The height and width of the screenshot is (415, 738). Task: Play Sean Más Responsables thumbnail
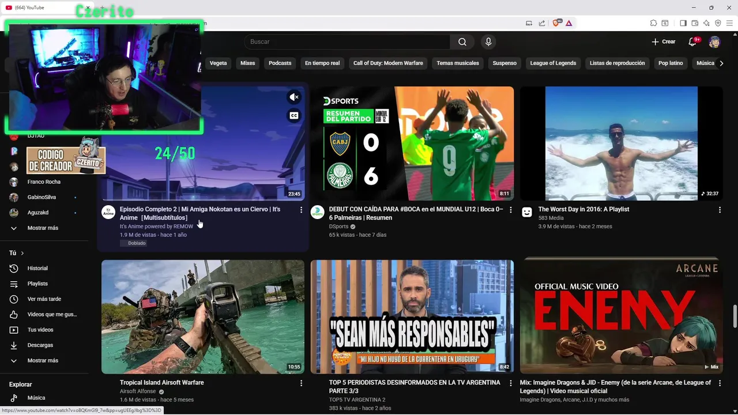click(x=412, y=316)
